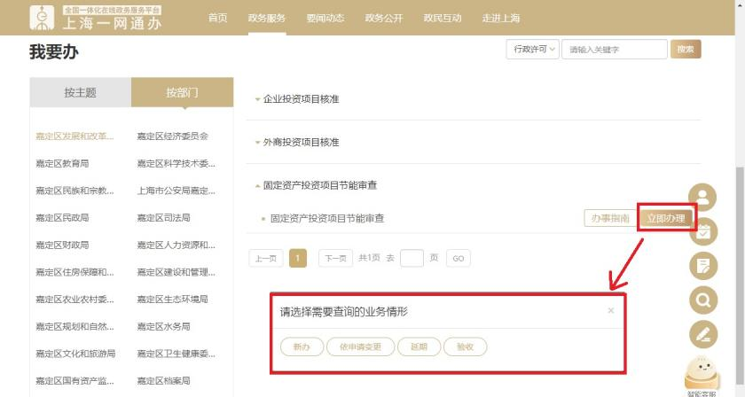The width and height of the screenshot is (745, 397).
Task: Click the 立即办理 button
Action: coord(665,218)
